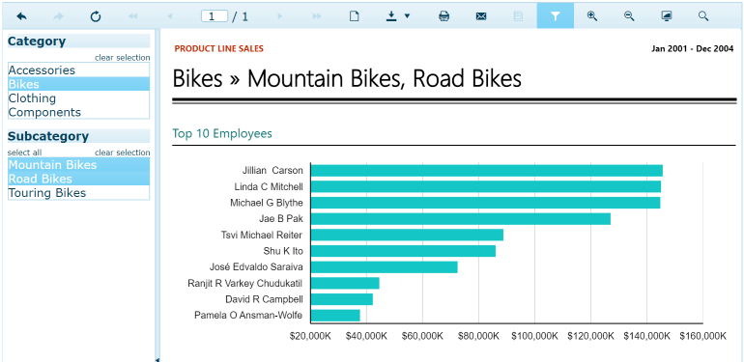Click the Jae B Pak bar

coord(461,219)
